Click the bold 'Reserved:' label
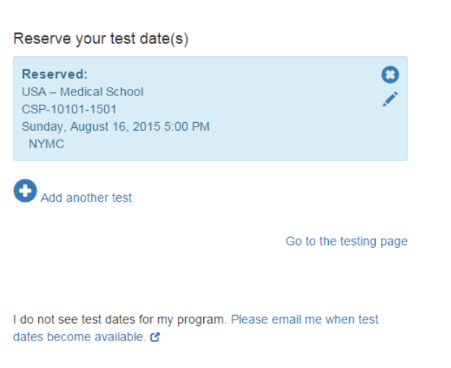The height and width of the screenshot is (368, 451). (54, 74)
